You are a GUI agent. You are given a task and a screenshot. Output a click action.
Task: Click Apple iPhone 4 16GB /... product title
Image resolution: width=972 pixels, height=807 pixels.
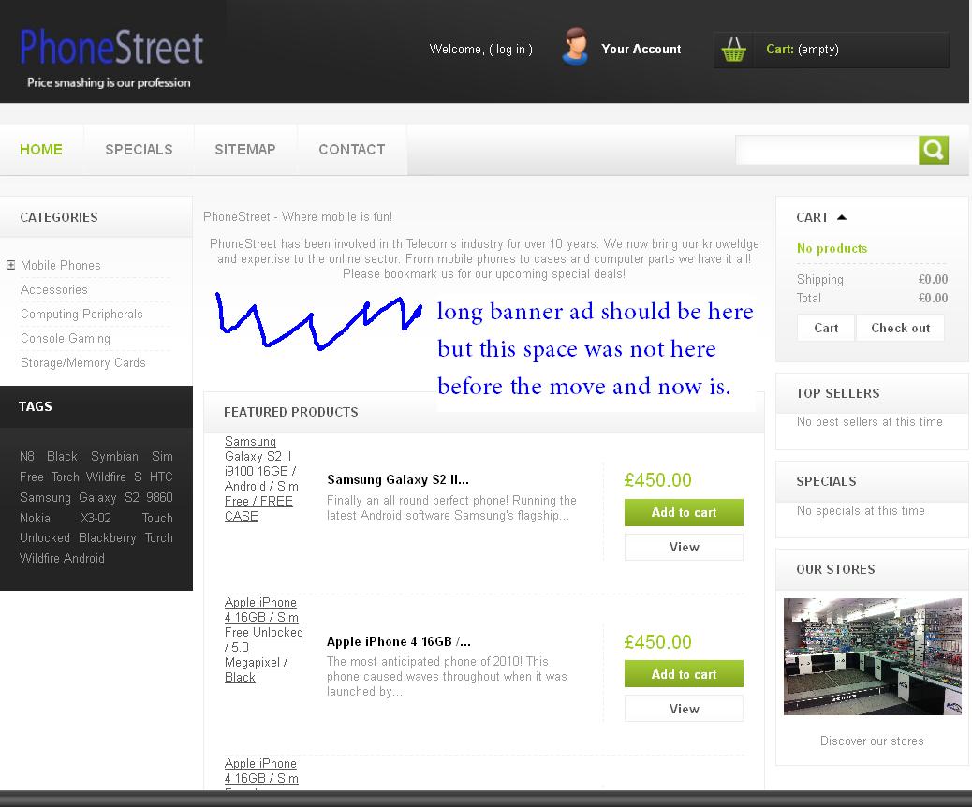coord(399,641)
